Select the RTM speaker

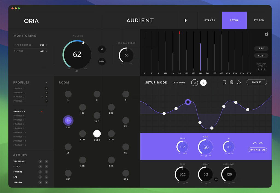[x=111, y=134]
